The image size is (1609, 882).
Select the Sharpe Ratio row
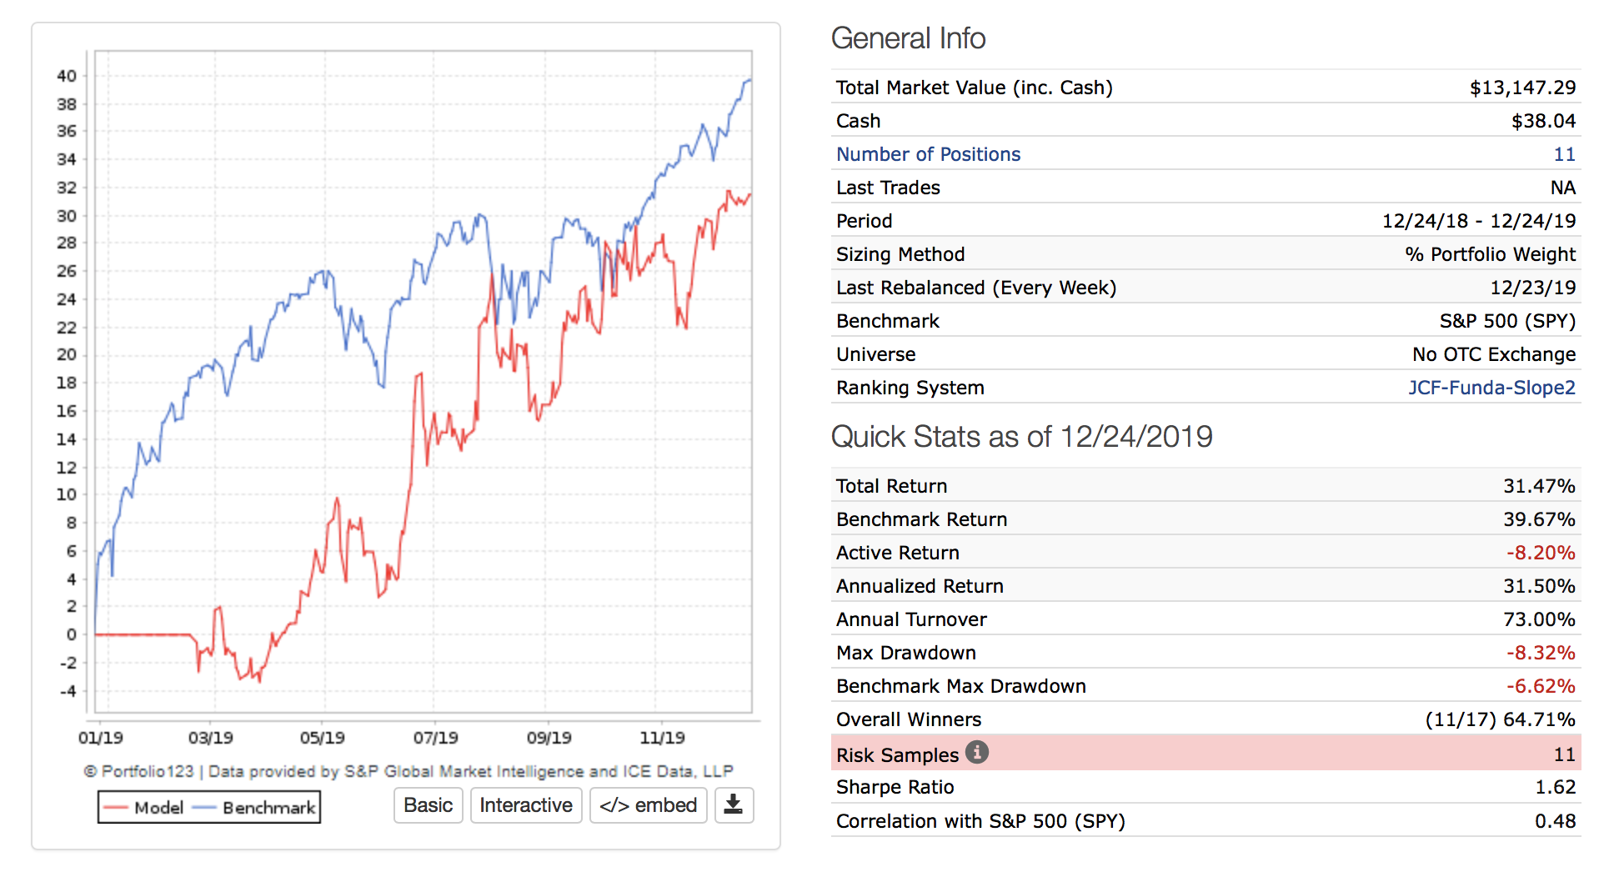point(1205,787)
